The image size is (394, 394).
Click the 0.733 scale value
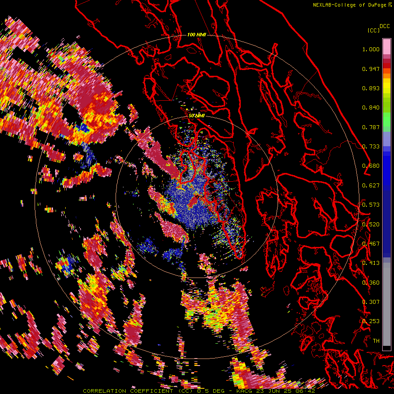(x=371, y=147)
